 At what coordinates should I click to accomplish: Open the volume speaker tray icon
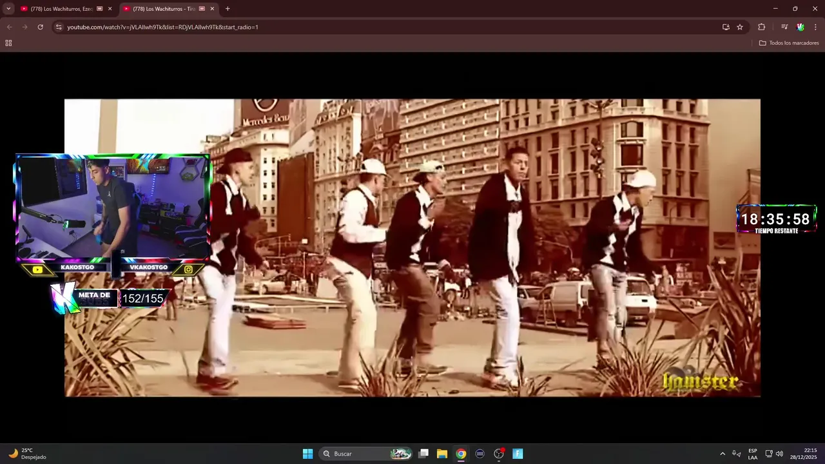(x=779, y=454)
